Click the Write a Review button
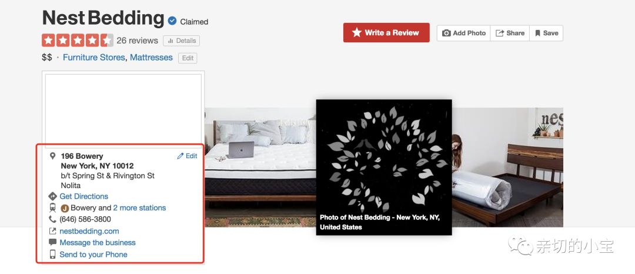This screenshot has height=274, width=635. [x=386, y=33]
